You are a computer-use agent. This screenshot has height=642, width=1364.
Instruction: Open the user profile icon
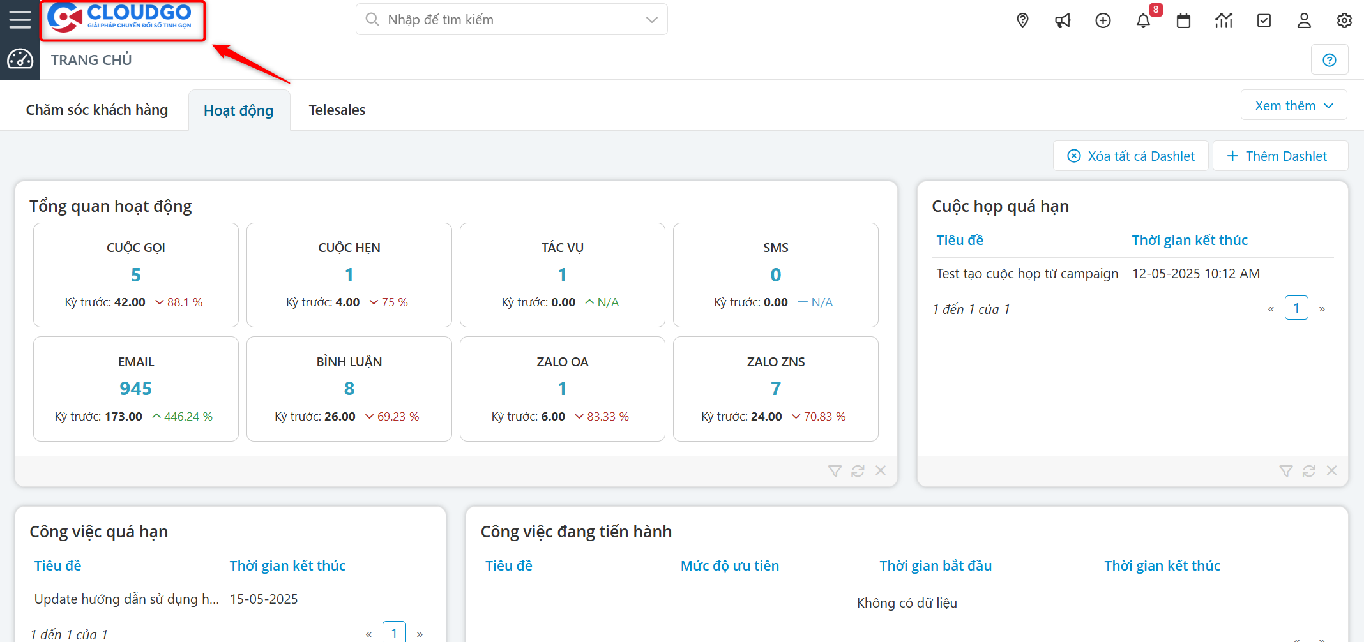click(x=1304, y=20)
